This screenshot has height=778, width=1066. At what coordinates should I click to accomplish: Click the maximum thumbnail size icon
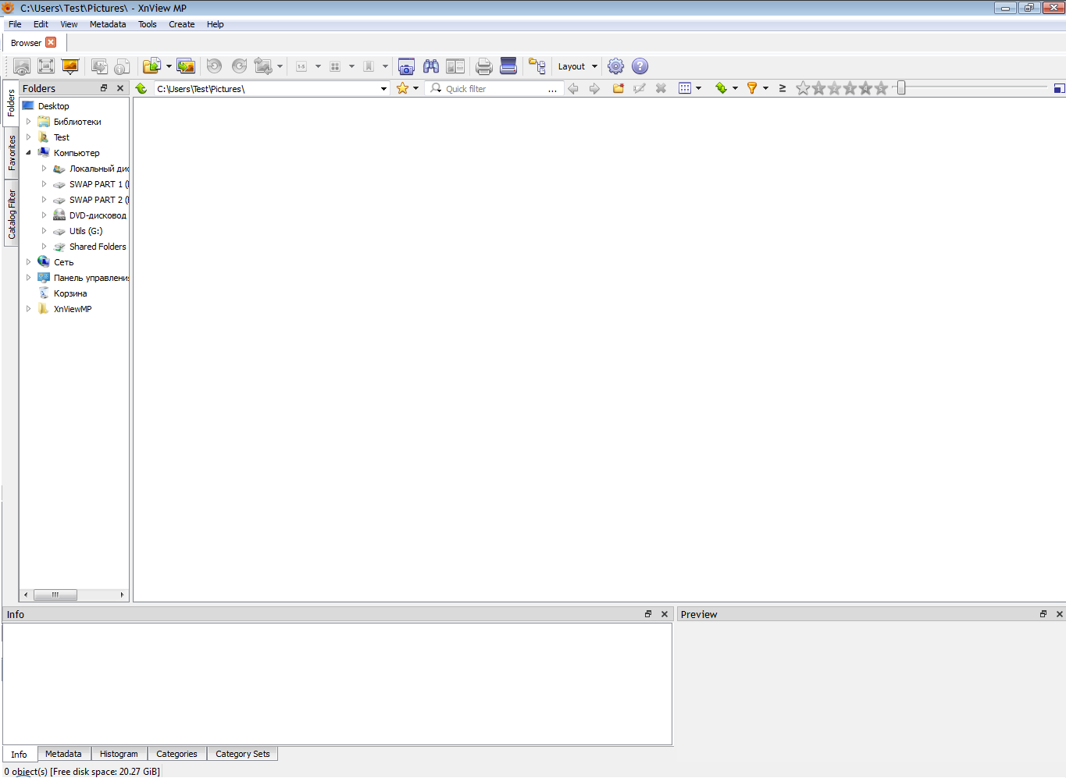1060,88
